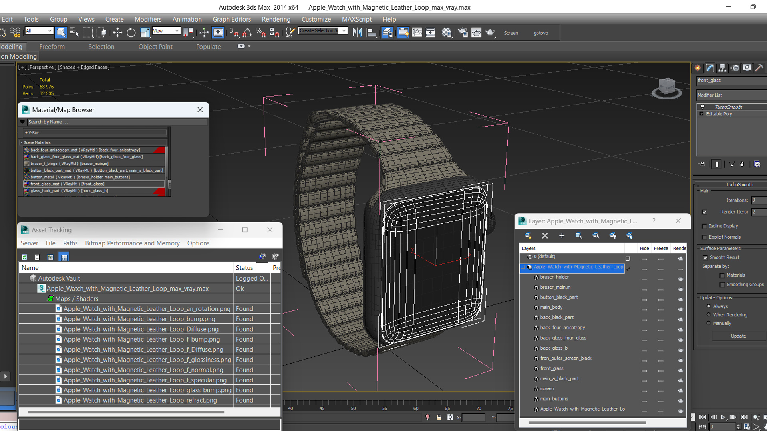Click the Mirror tool icon
767x431 pixels.
pyautogui.click(x=358, y=33)
